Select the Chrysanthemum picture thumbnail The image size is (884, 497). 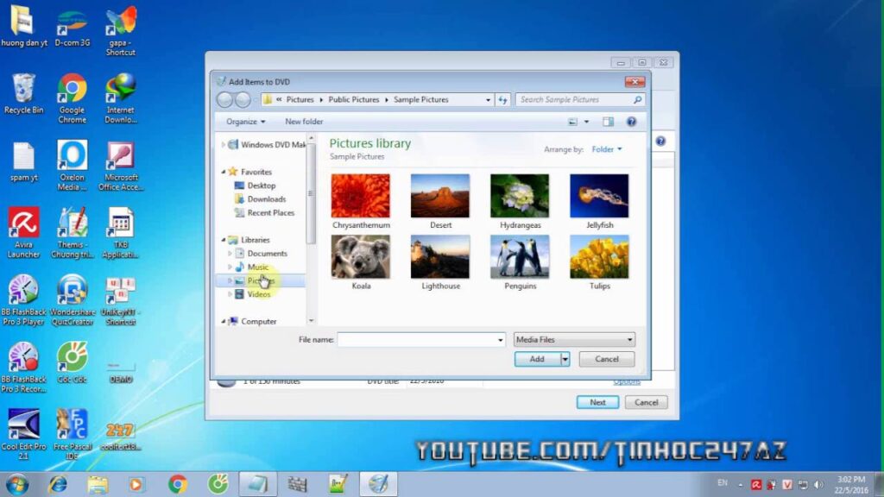[361, 196]
